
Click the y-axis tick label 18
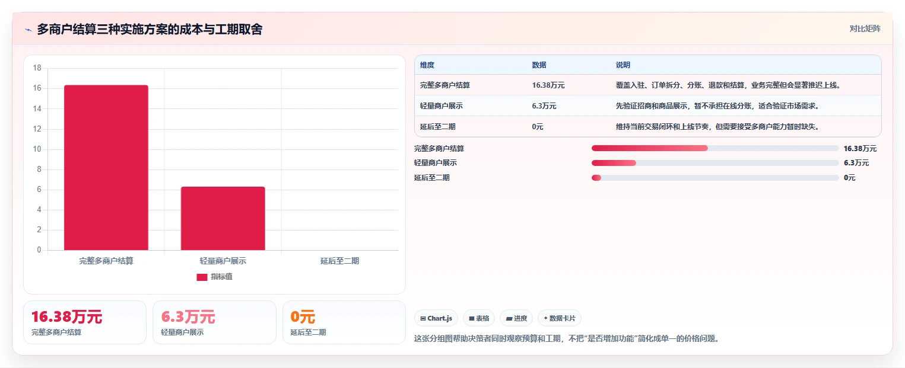(x=37, y=68)
